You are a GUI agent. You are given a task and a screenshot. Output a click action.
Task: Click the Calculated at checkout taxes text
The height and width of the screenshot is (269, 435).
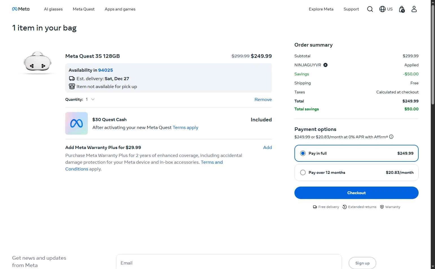pyautogui.click(x=397, y=92)
